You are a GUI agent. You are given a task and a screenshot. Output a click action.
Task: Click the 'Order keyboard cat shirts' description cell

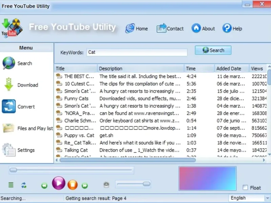pos(139,120)
